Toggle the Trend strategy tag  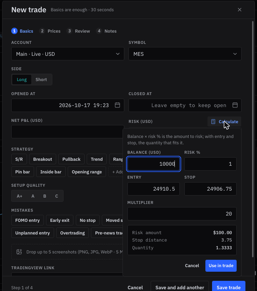[x=97, y=159]
